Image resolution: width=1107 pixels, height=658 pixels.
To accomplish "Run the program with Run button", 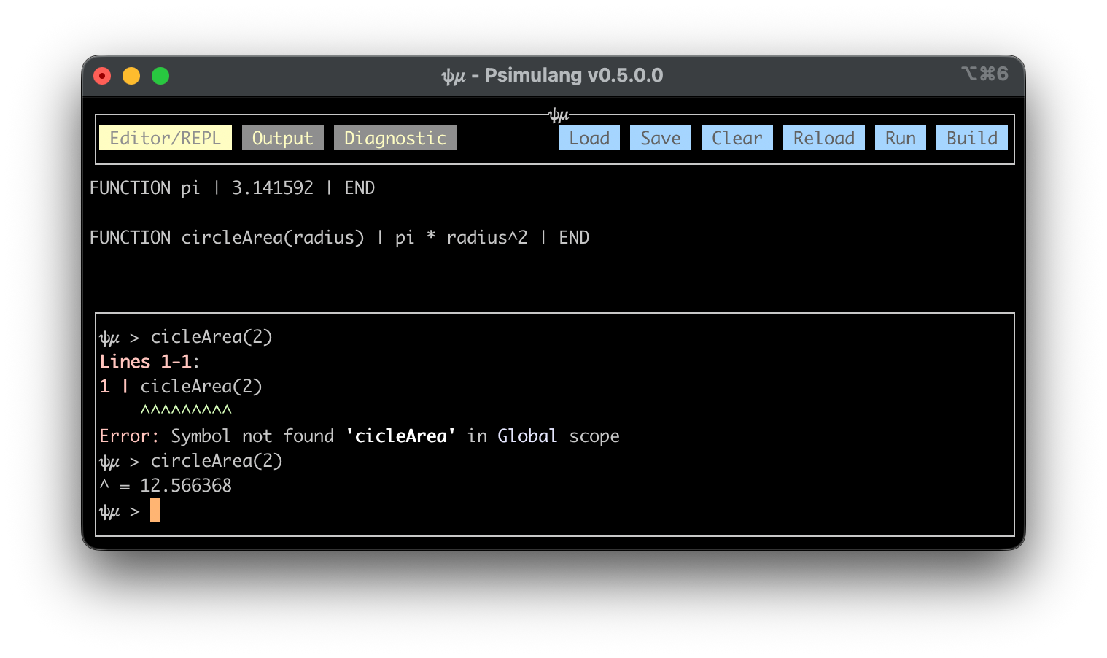I will click(x=900, y=138).
